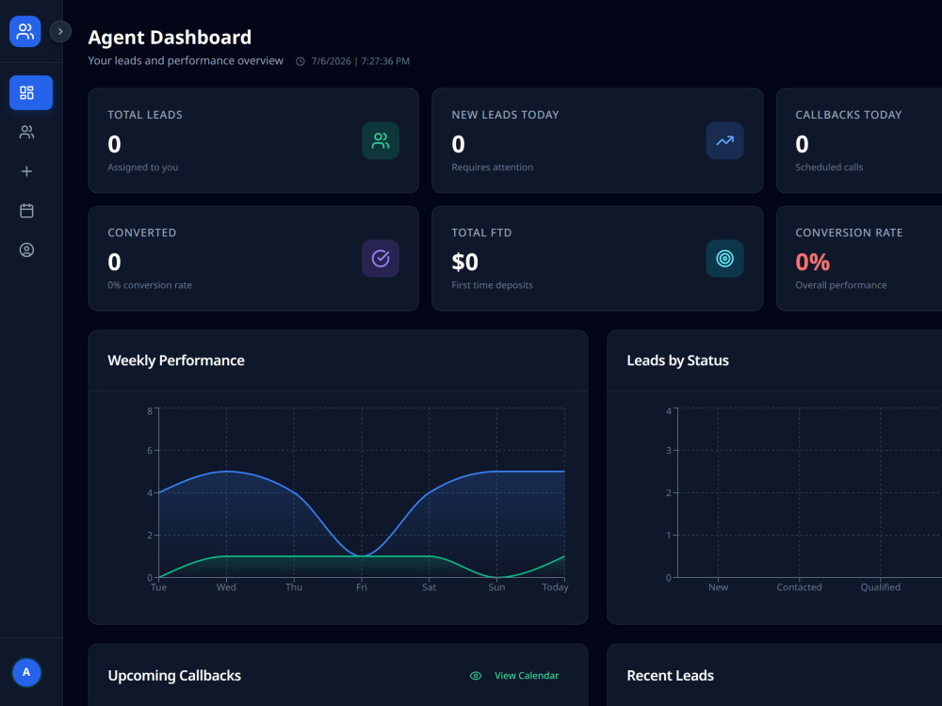Click the 'Scheduled calls' subtitle

coord(829,168)
